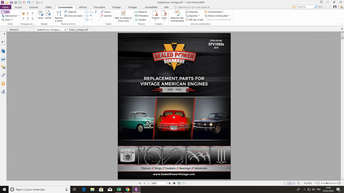Open the pages thumbnail panel in sidebar
Image resolution: width=344 pixels, height=193 pixels.
coord(3,51)
